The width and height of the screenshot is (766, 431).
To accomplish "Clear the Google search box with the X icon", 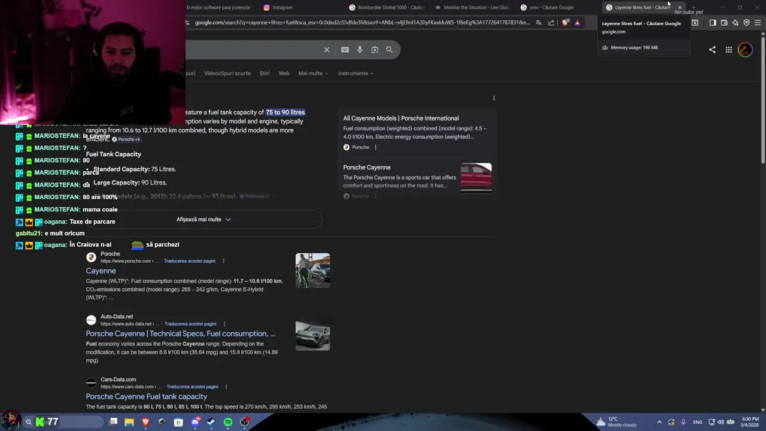I will tap(327, 50).
